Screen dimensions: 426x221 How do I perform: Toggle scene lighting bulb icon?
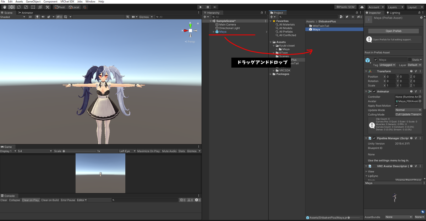coord(37,17)
